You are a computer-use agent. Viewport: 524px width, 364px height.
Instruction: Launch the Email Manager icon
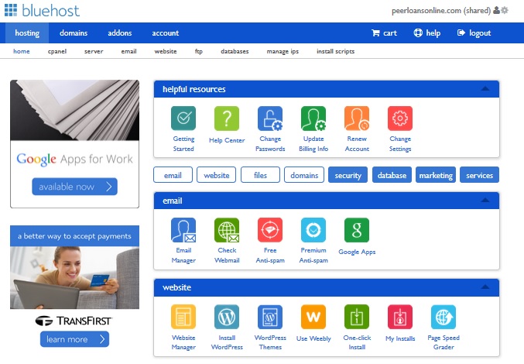(x=183, y=230)
